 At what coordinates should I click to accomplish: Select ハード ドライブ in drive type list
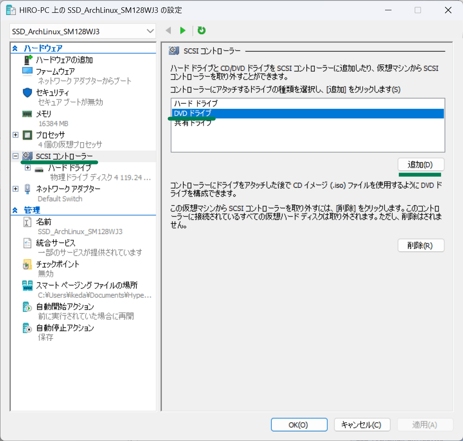196,103
